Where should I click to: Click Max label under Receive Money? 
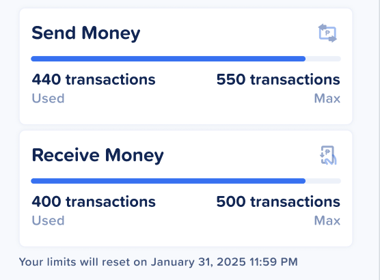tap(327, 221)
